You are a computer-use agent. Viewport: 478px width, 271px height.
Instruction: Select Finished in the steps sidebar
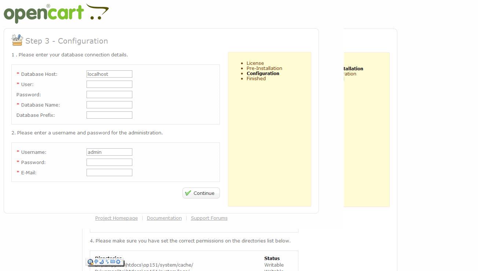point(256,78)
